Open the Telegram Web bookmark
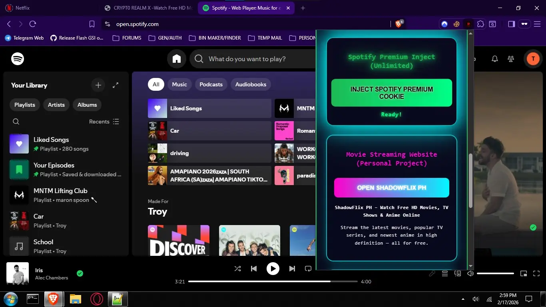Image resolution: width=546 pixels, height=307 pixels. (24, 38)
